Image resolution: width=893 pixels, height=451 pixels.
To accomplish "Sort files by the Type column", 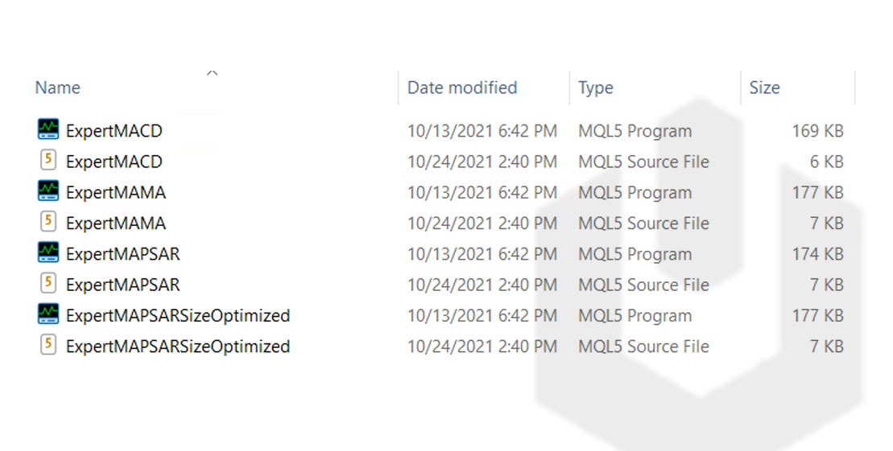I will [x=596, y=88].
